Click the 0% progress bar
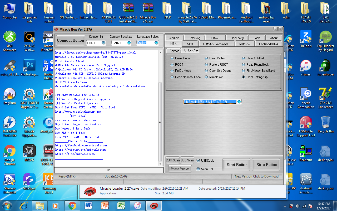337x211 pixels. (109, 170)
